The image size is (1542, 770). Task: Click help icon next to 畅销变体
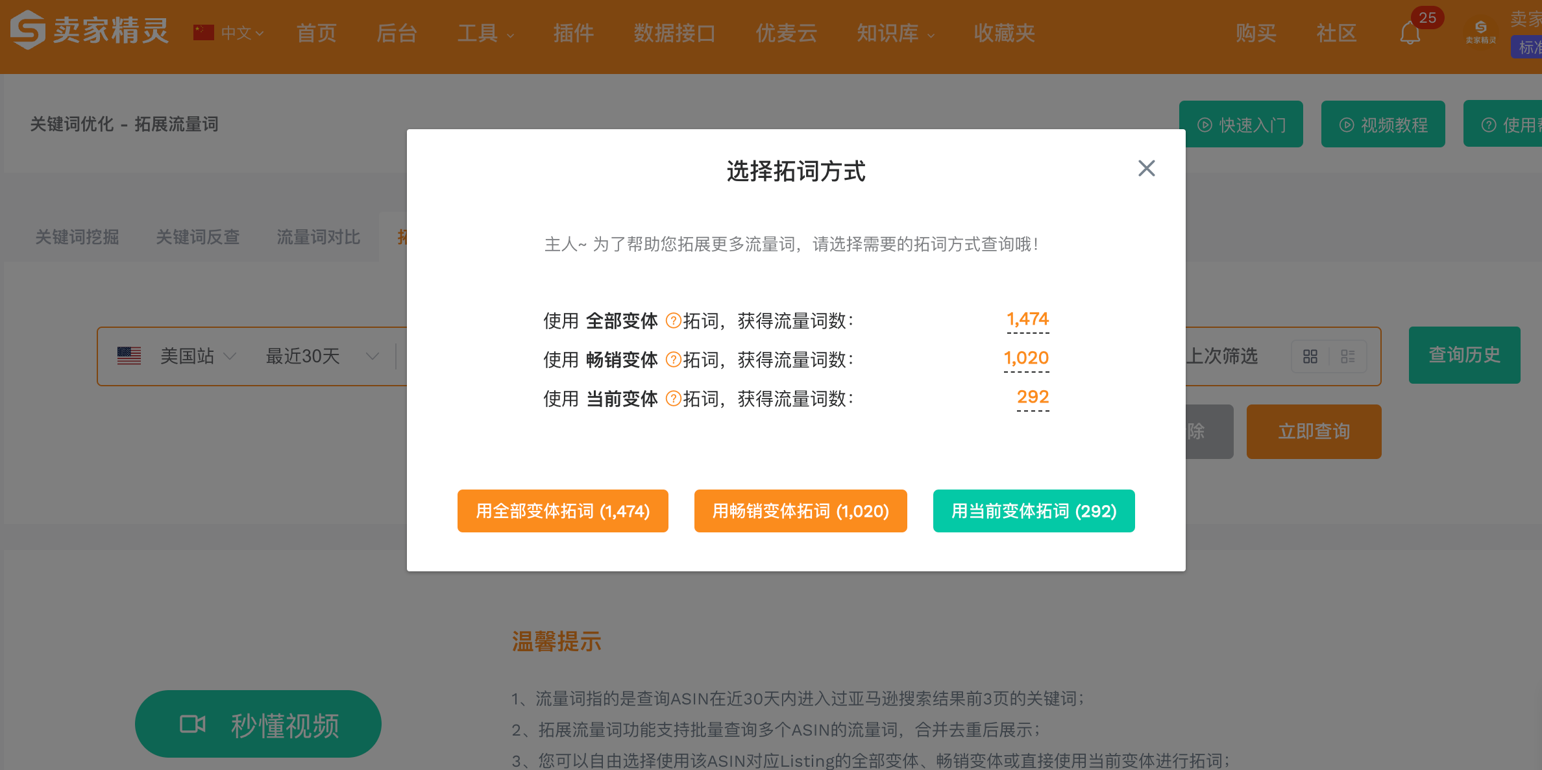pyautogui.click(x=674, y=359)
